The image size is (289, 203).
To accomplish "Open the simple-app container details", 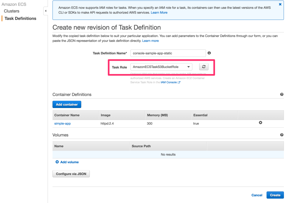I will point(62,123).
